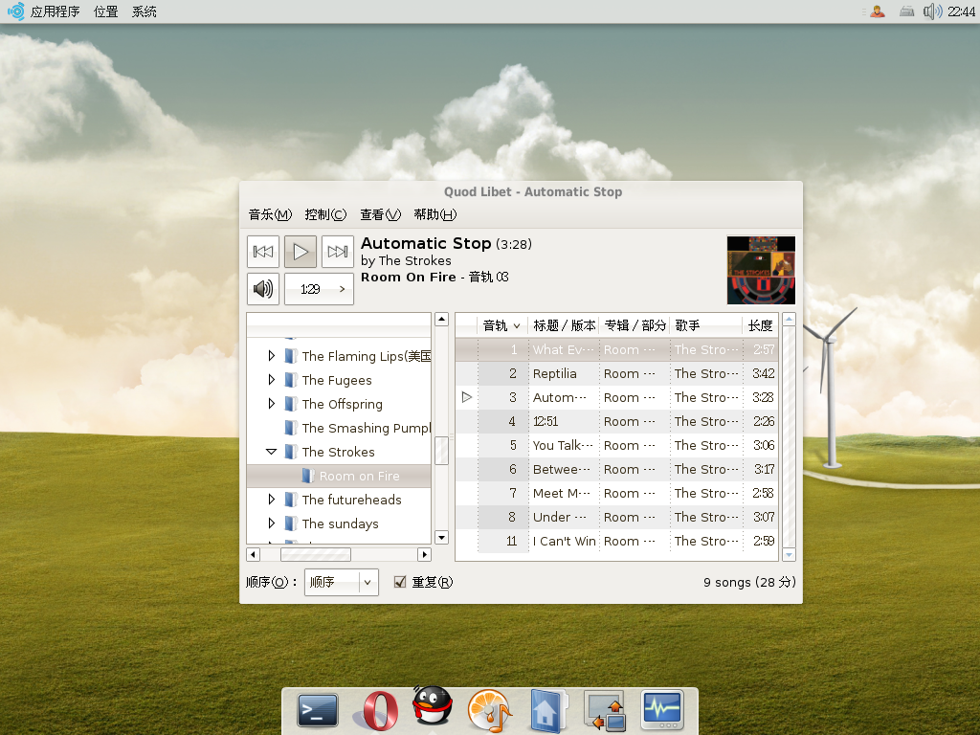Select the Meet M… track 7 row

(x=616, y=493)
